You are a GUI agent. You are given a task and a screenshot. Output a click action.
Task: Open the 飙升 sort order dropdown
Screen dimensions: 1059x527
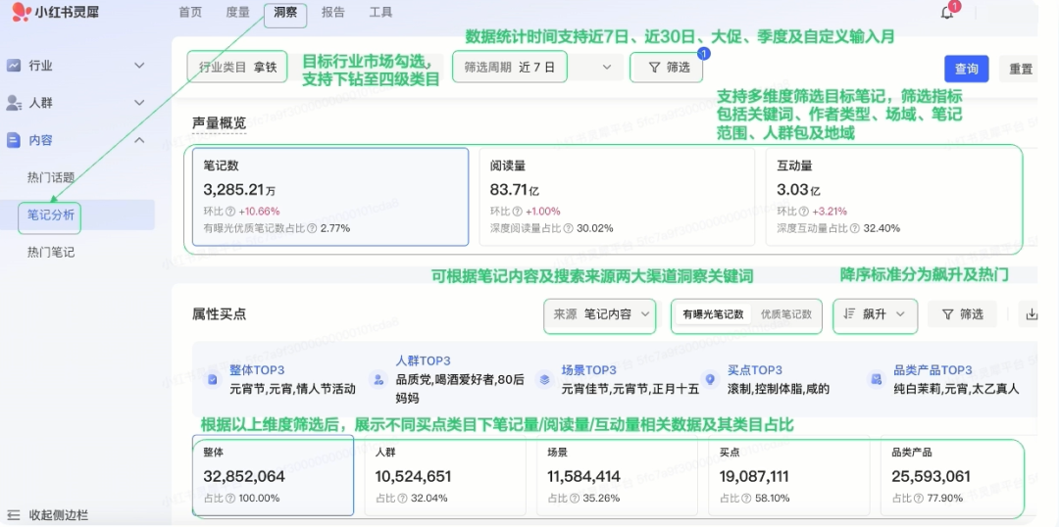875,314
